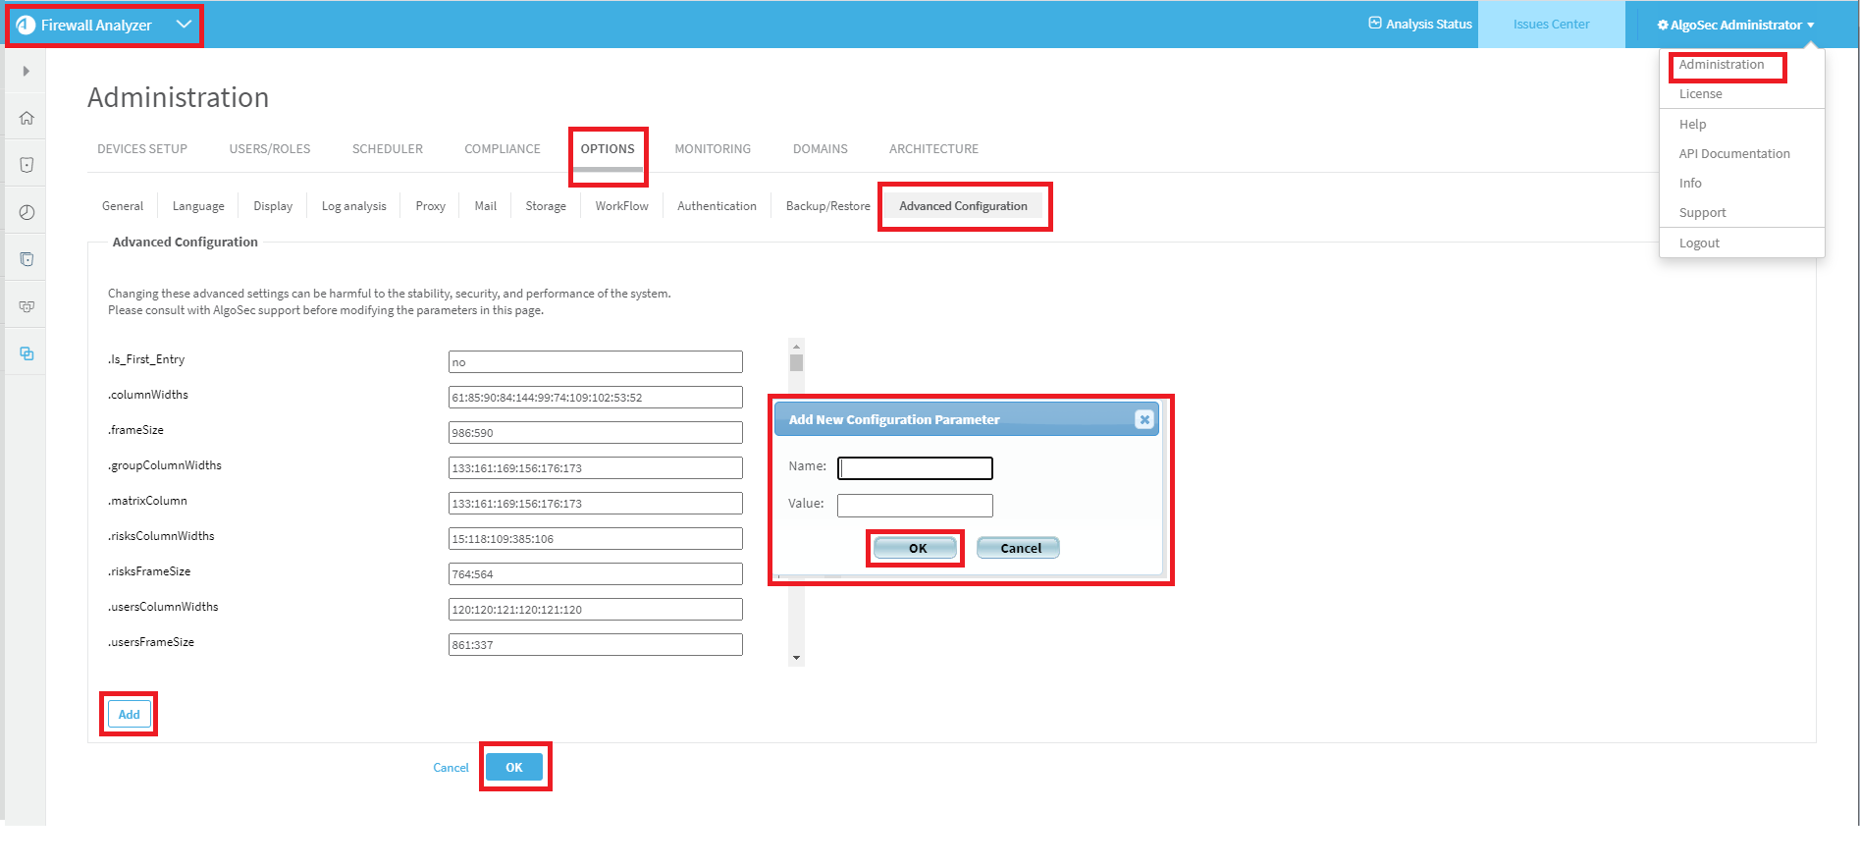Click the three-shields group icon in sidebar

coord(27,306)
